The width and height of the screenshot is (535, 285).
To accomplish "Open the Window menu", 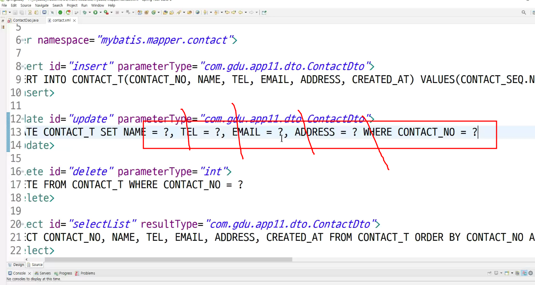I will pyautogui.click(x=98, y=5).
